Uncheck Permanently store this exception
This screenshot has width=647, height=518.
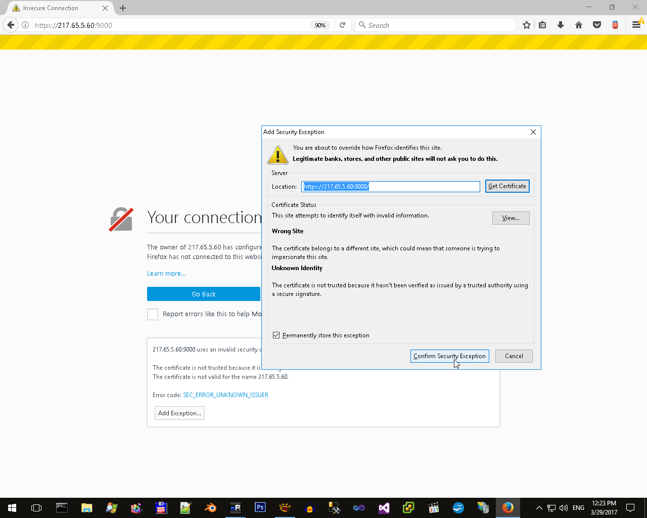pyautogui.click(x=276, y=335)
